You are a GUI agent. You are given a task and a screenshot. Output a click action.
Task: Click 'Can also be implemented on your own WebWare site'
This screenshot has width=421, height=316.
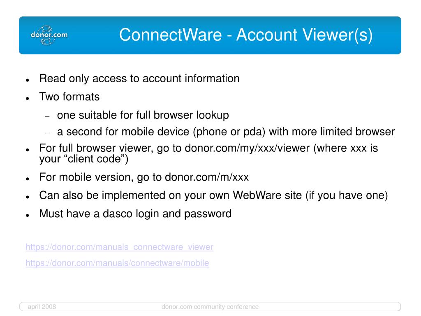click(213, 195)
